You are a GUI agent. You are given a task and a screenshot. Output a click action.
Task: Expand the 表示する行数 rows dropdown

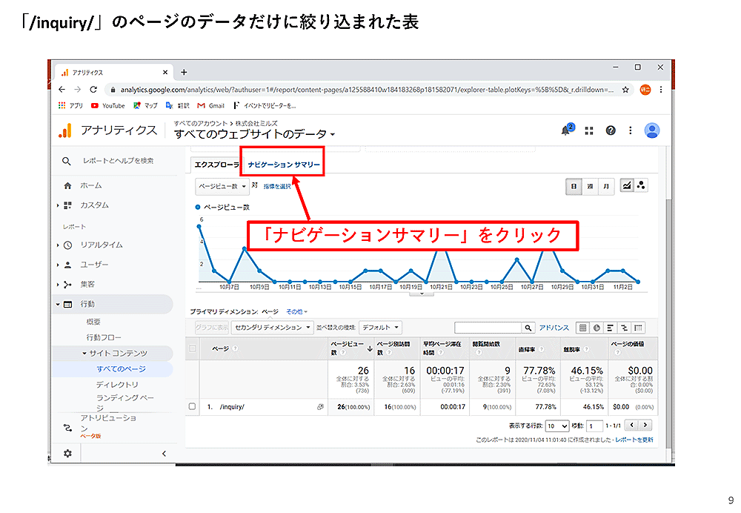pos(556,426)
